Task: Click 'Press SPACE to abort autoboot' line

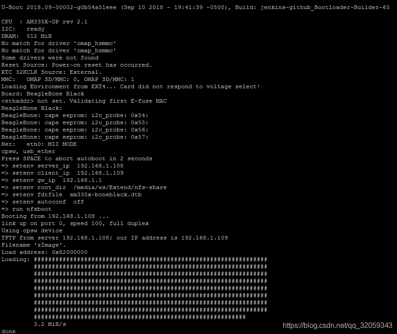Action: [77, 158]
